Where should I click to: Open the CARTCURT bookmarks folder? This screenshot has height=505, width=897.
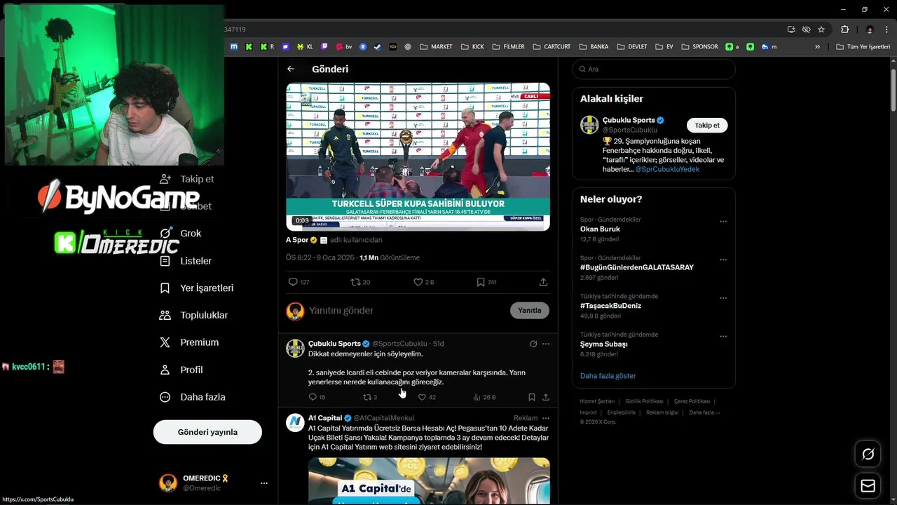point(552,46)
